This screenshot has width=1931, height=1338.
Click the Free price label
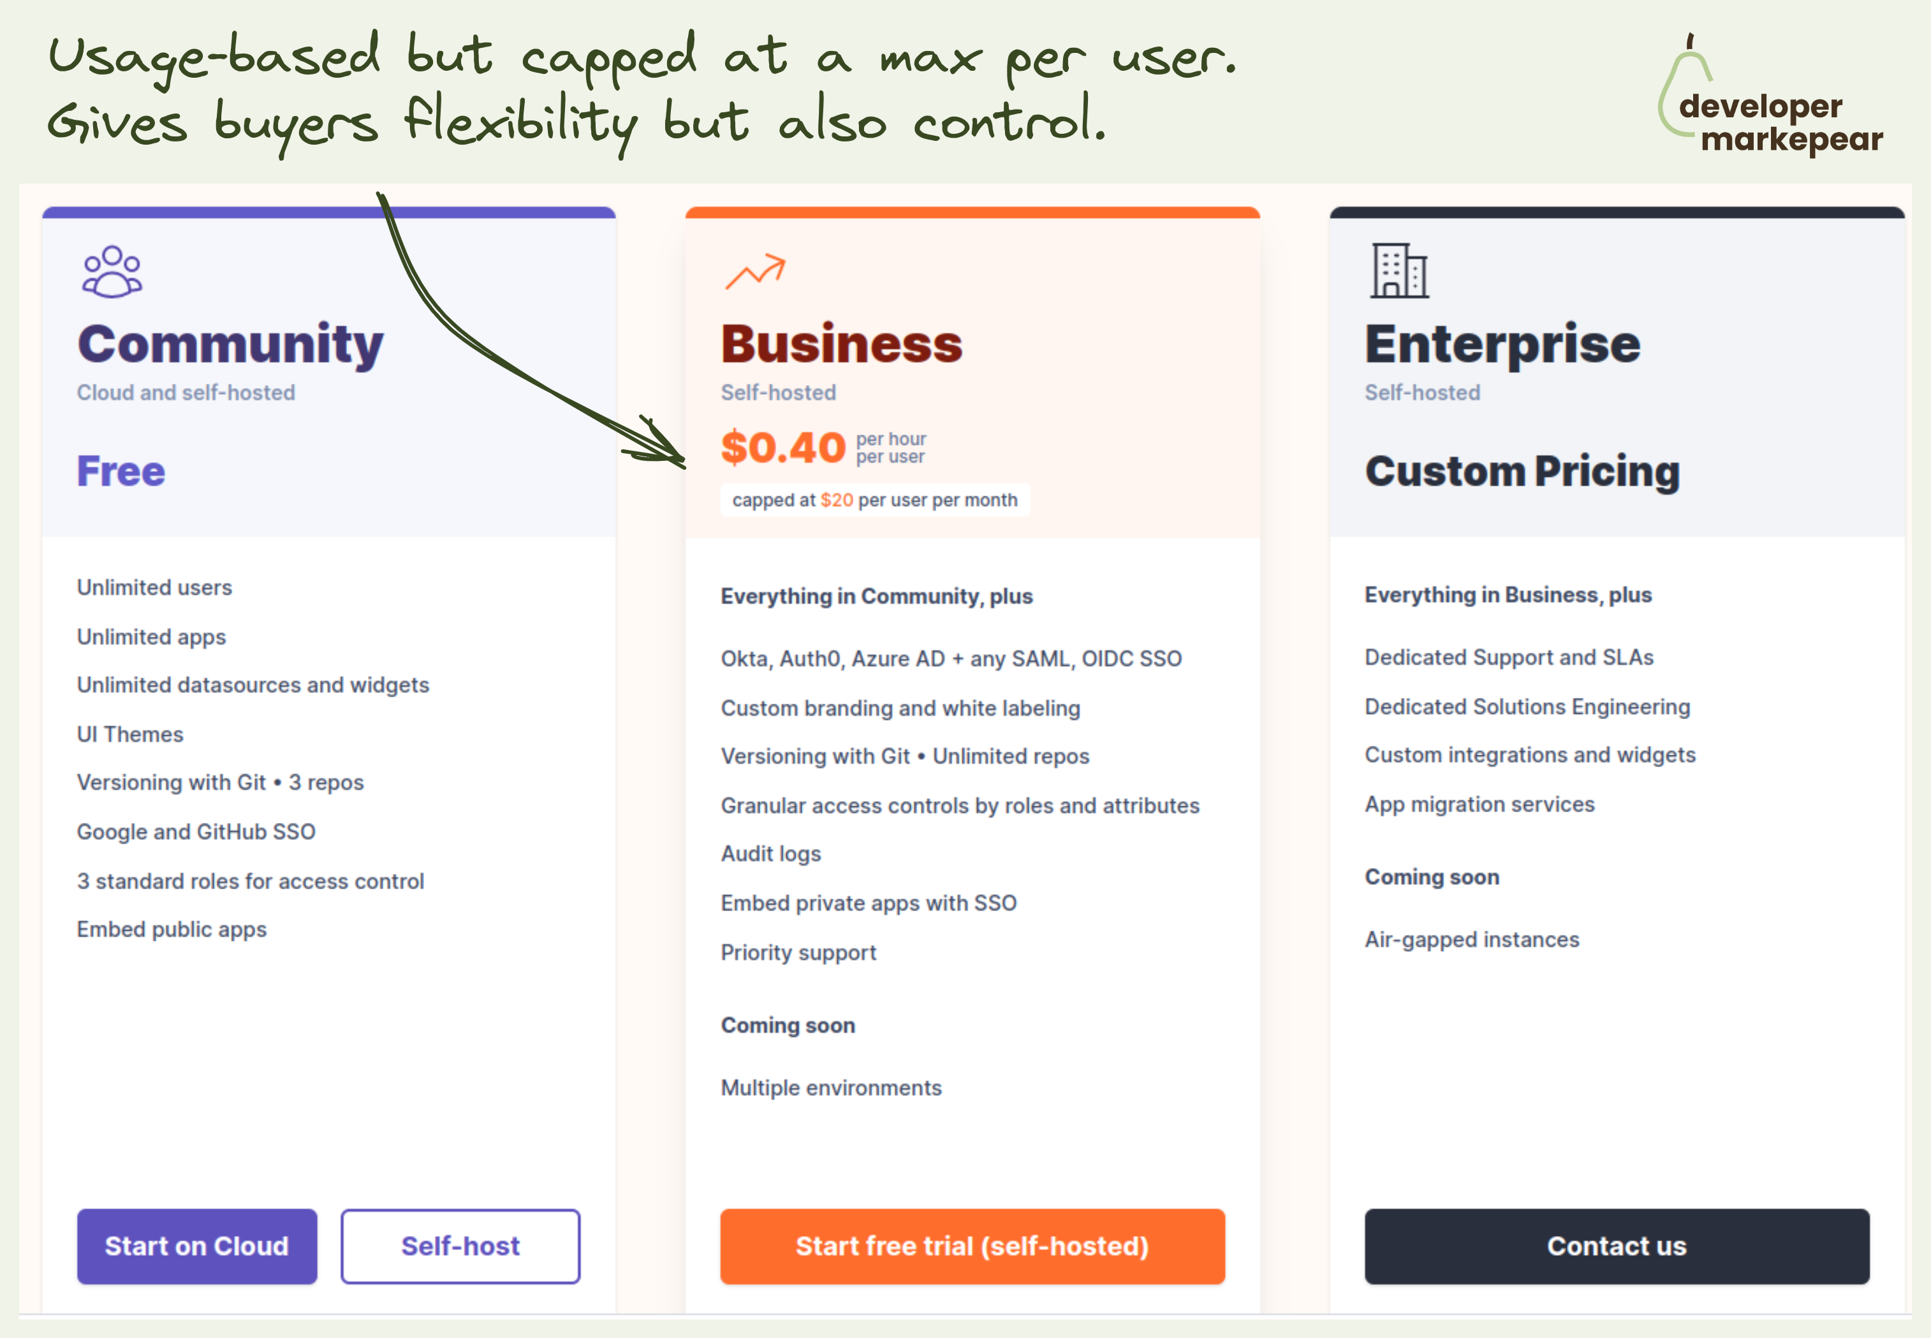pyautogui.click(x=122, y=471)
